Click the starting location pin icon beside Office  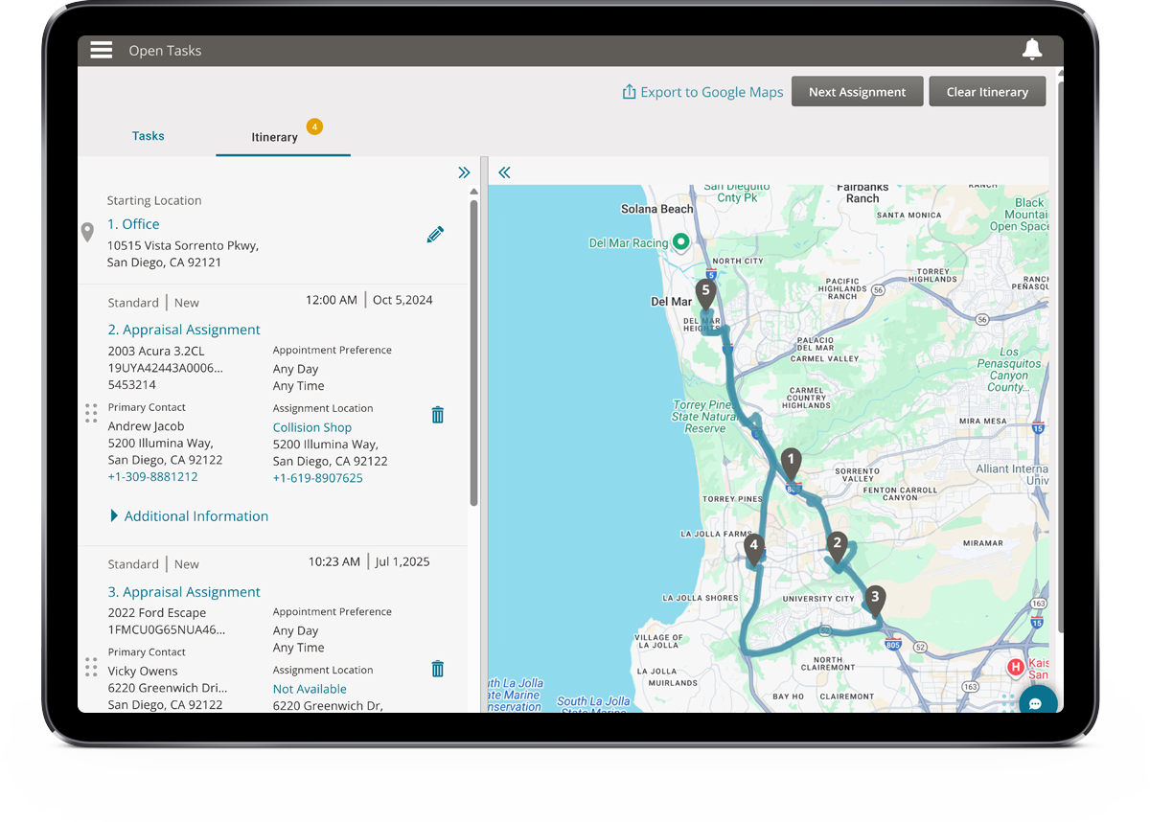coord(87,232)
